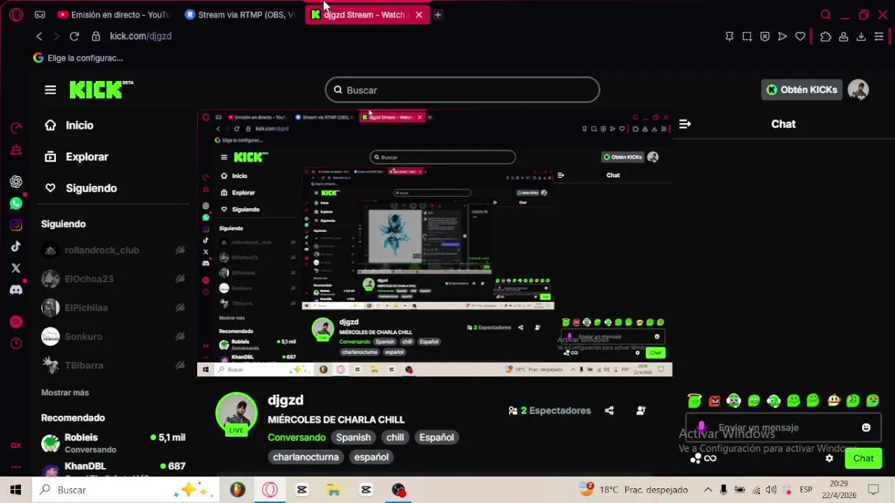The image size is (895, 503).
Task: Go to Inicio in Kick sidebar
Action: tap(69, 125)
